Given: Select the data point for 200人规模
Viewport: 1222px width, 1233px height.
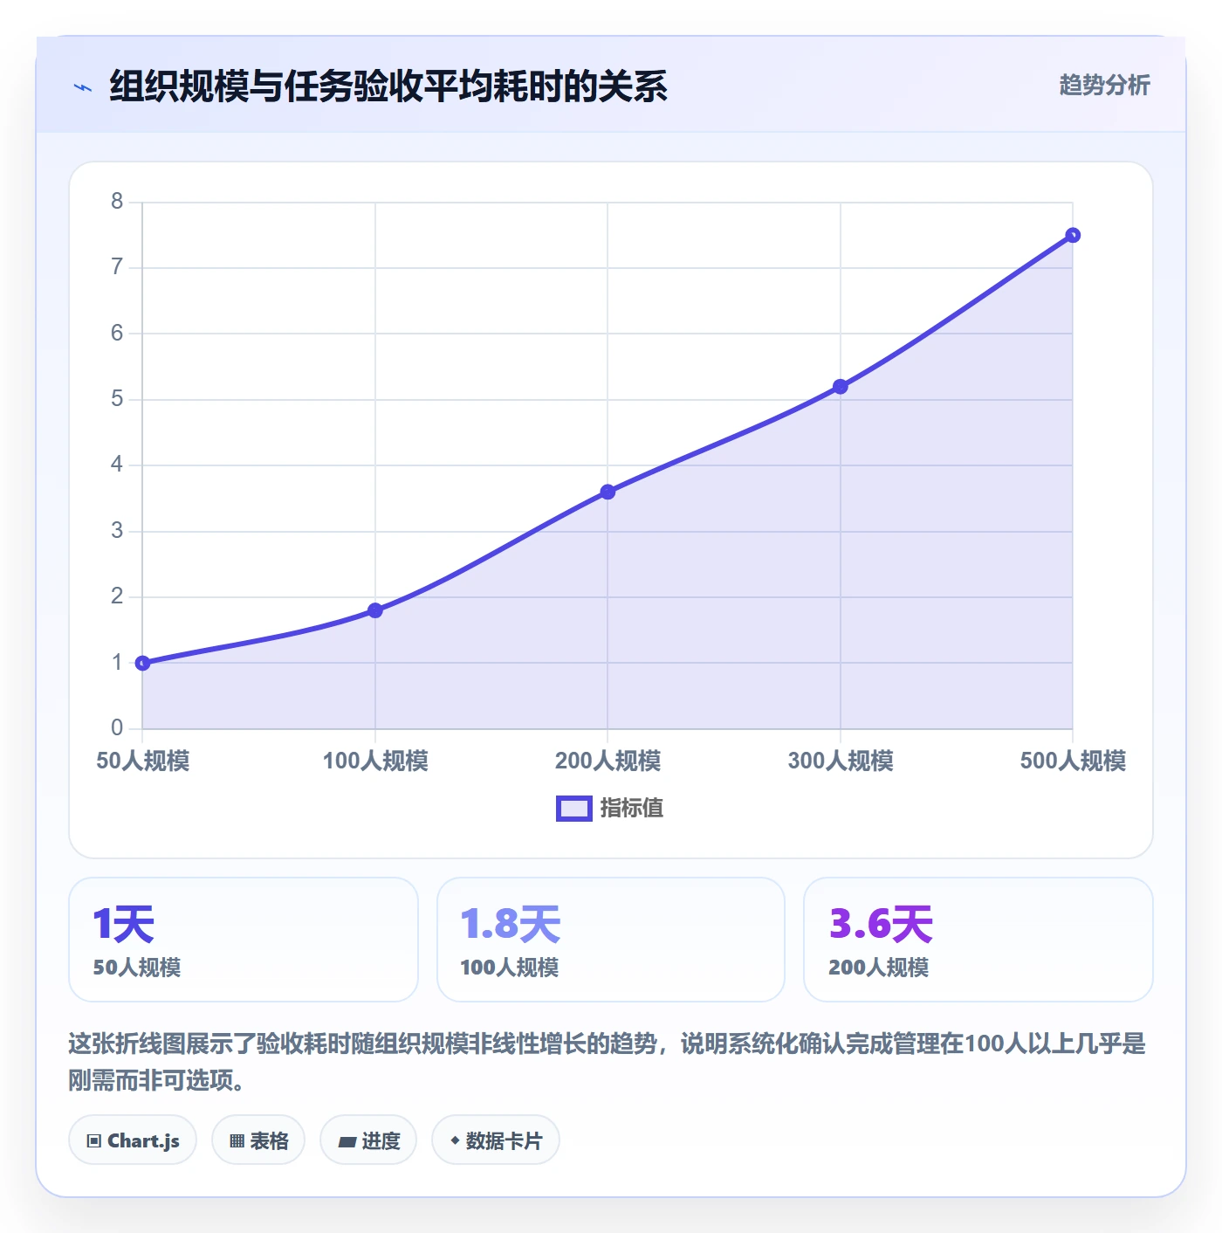Looking at the screenshot, I should pos(608,492).
